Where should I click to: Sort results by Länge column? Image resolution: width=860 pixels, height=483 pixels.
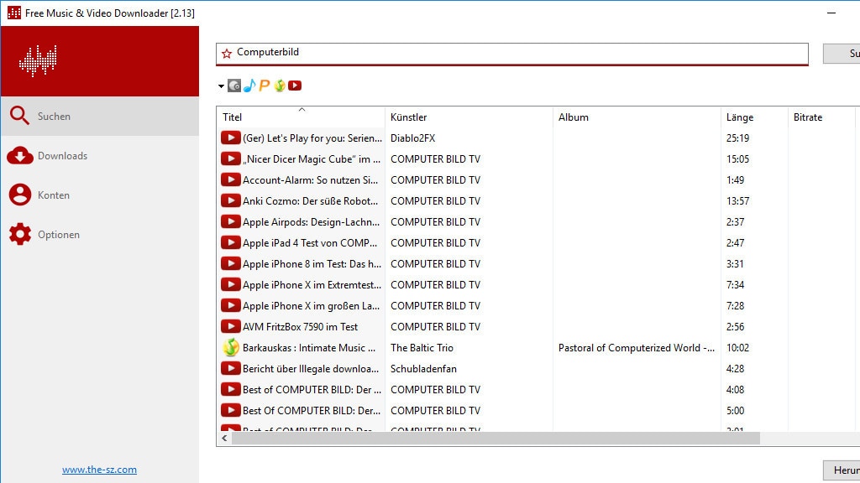(755, 117)
